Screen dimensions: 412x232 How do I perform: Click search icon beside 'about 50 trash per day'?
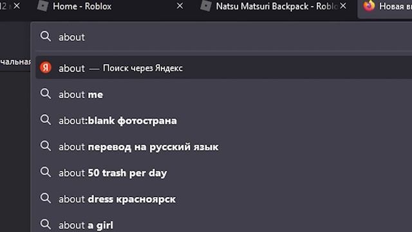(x=46, y=172)
